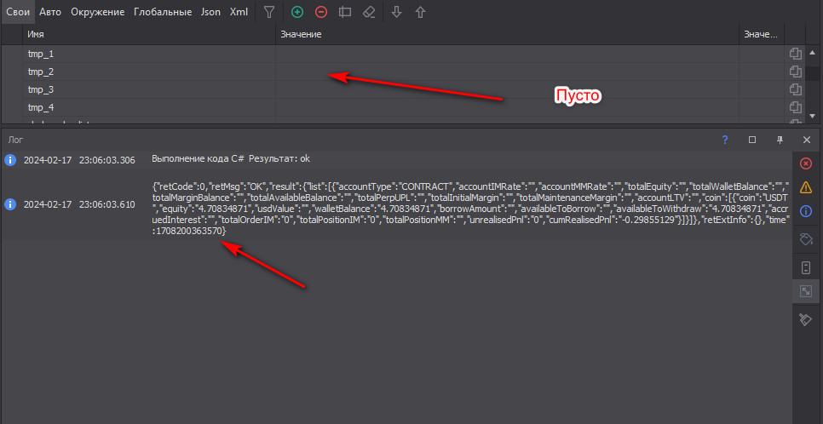This screenshot has height=424, width=823.
Task: Click the truncated Значе... column header
Action: [762, 34]
